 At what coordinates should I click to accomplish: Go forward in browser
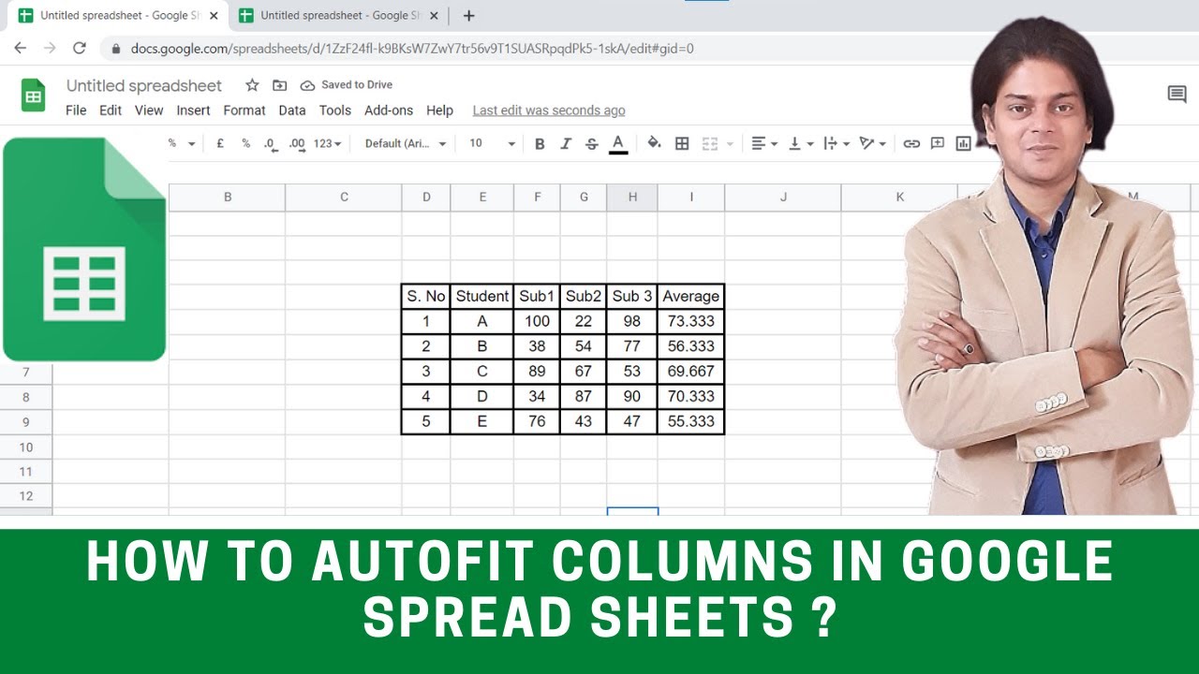[x=50, y=48]
